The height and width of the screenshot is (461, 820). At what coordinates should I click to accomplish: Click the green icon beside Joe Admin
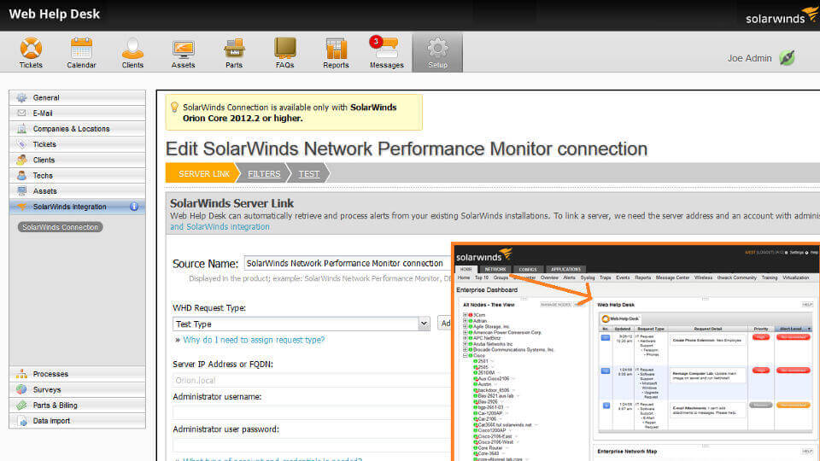pyautogui.click(x=787, y=57)
